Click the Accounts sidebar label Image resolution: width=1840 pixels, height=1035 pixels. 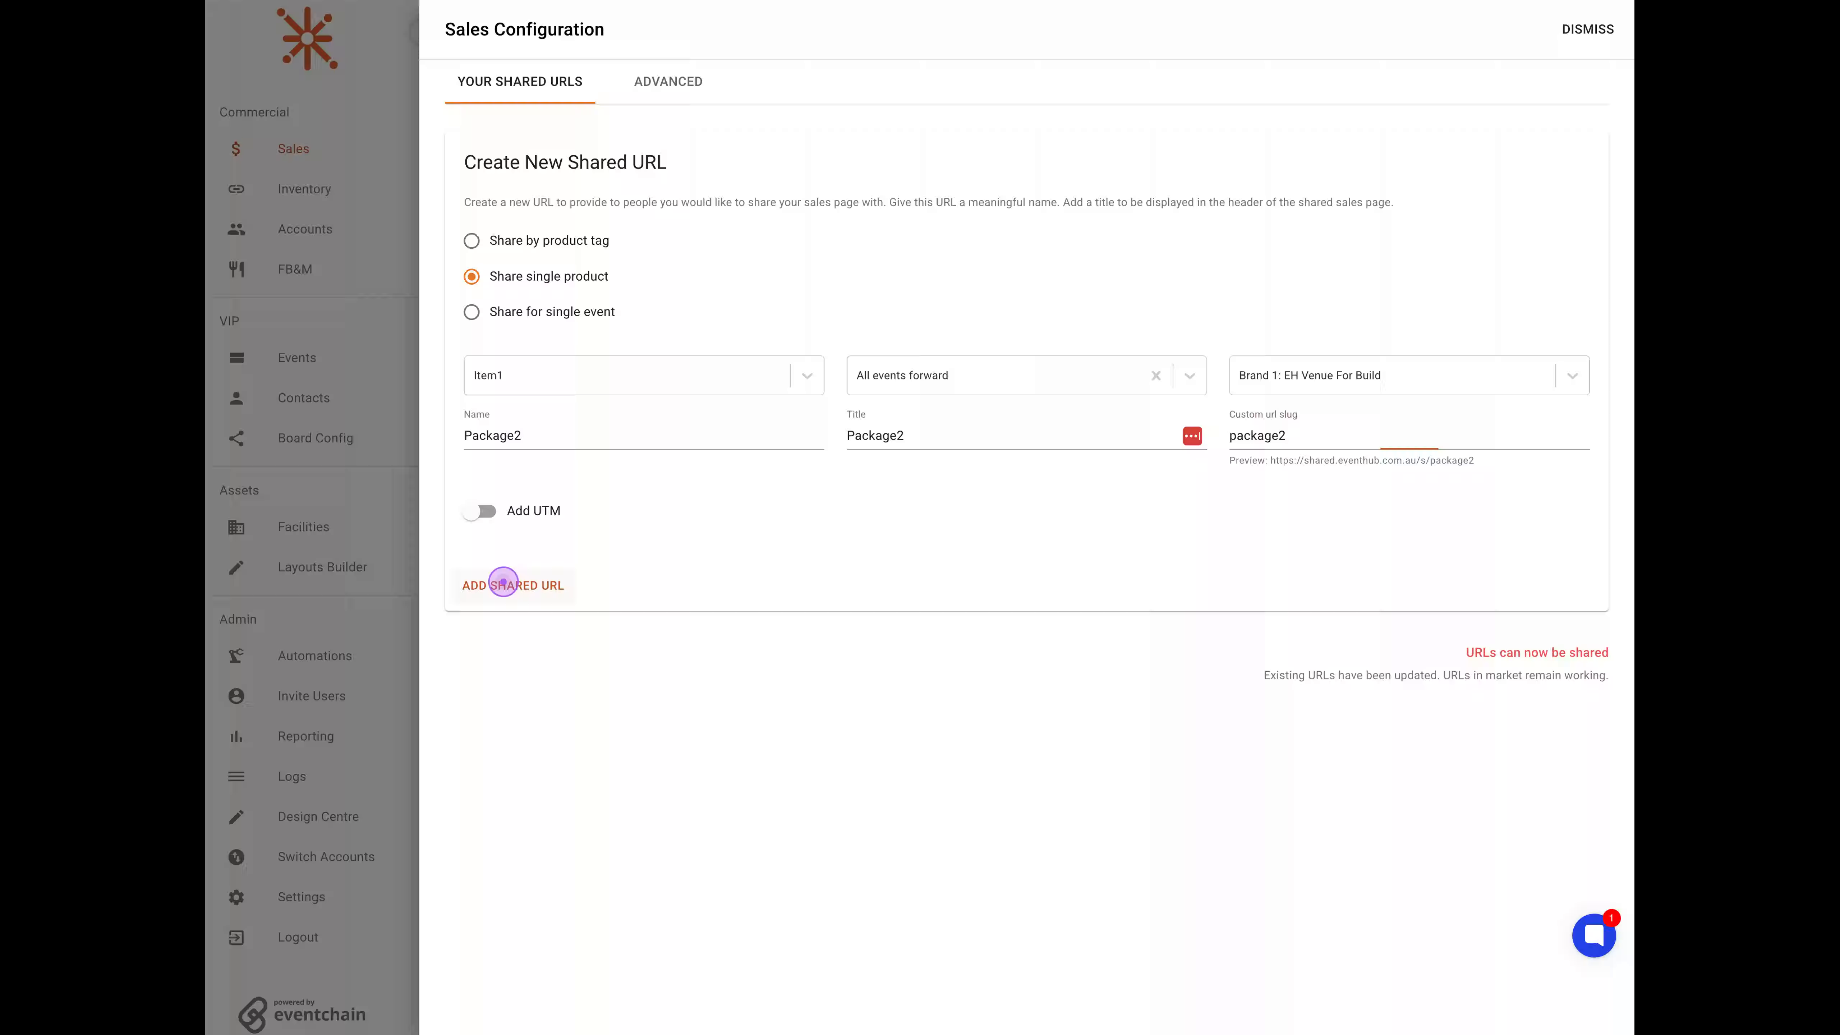coord(305,229)
